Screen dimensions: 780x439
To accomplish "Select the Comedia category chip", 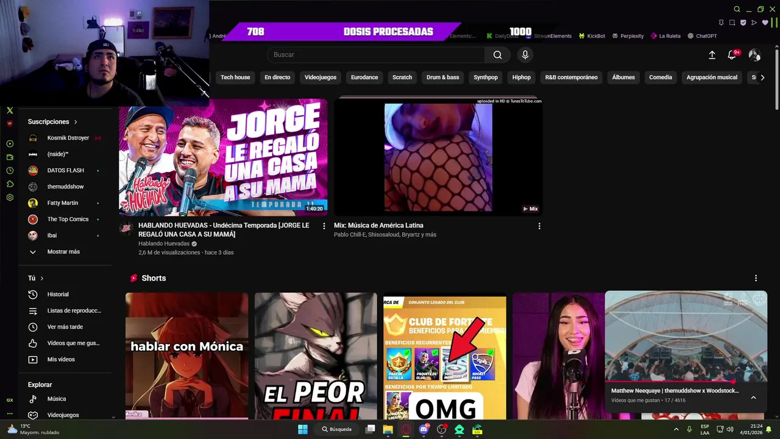I will [x=661, y=77].
